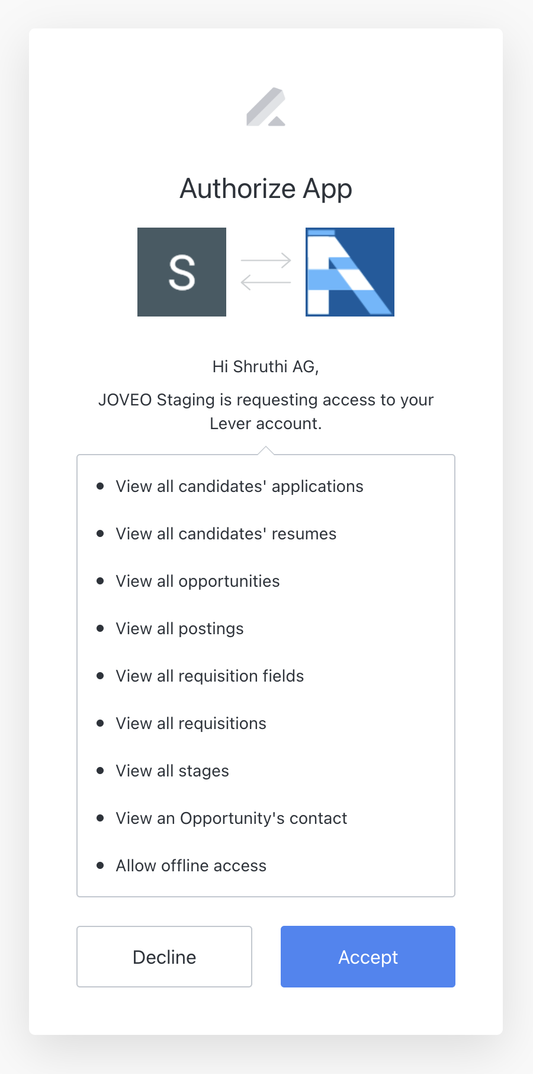
Task: Click the gray S account avatar
Action: pos(182,272)
